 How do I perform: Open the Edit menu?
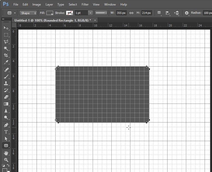pyautogui.click(x=25, y=4)
